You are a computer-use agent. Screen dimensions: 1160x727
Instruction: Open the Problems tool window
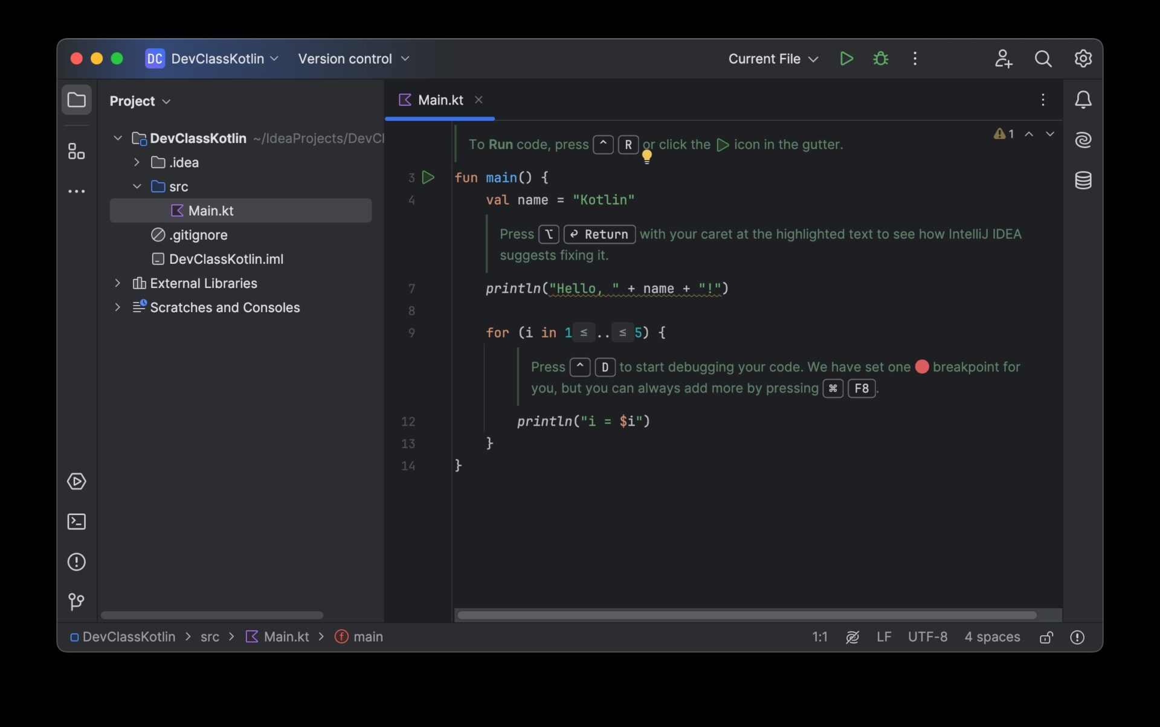tap(76, 562)
